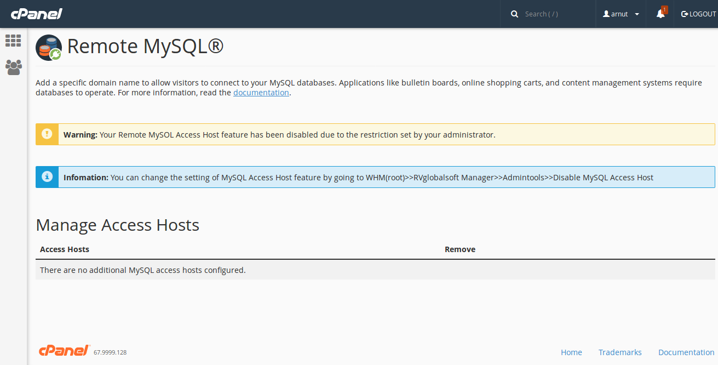
Task: Select the apps grid icon in sidebar
Action: pyautogui.click(x=13, y=41)
